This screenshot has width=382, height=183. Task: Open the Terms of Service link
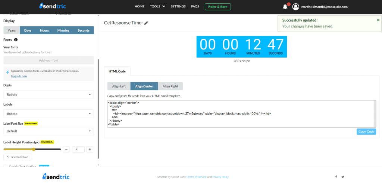click(x=196, y=177)
